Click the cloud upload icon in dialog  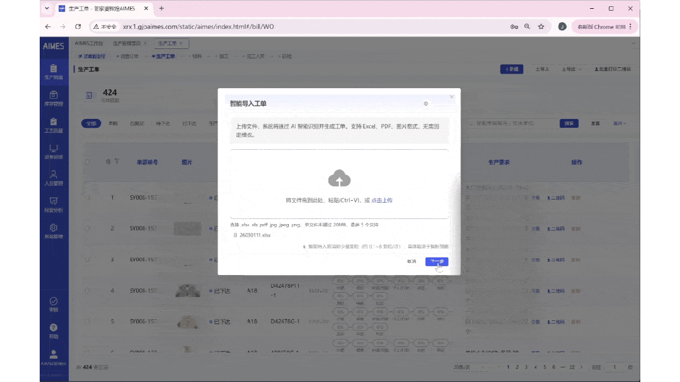coord(339,179)
